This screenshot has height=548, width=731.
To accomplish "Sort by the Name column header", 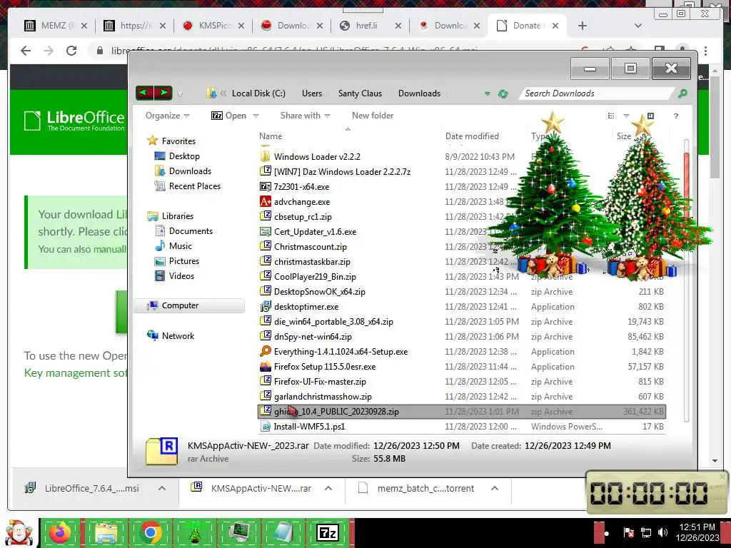I will point(271,136).
